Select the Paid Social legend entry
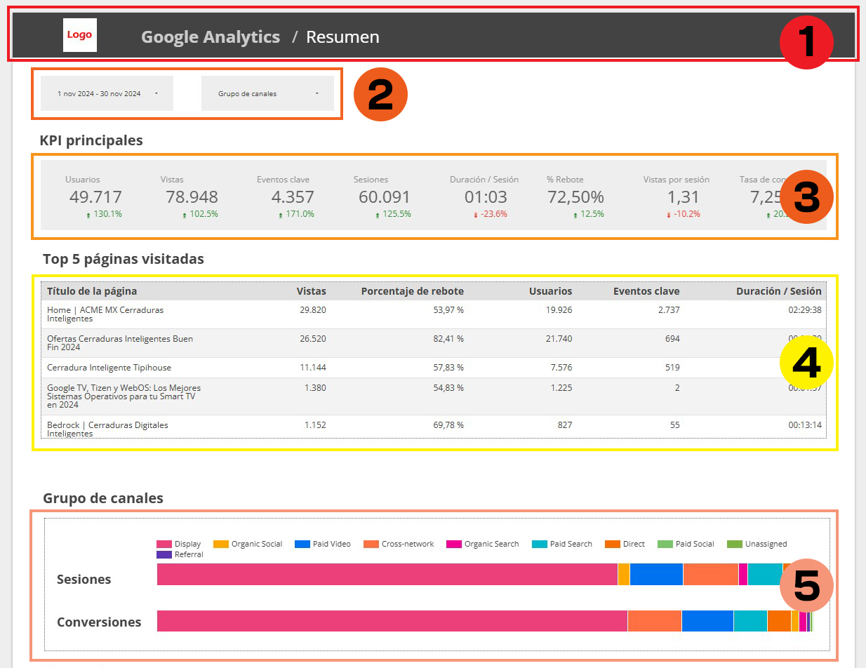 pyautogui.click(x=686, y=544)
